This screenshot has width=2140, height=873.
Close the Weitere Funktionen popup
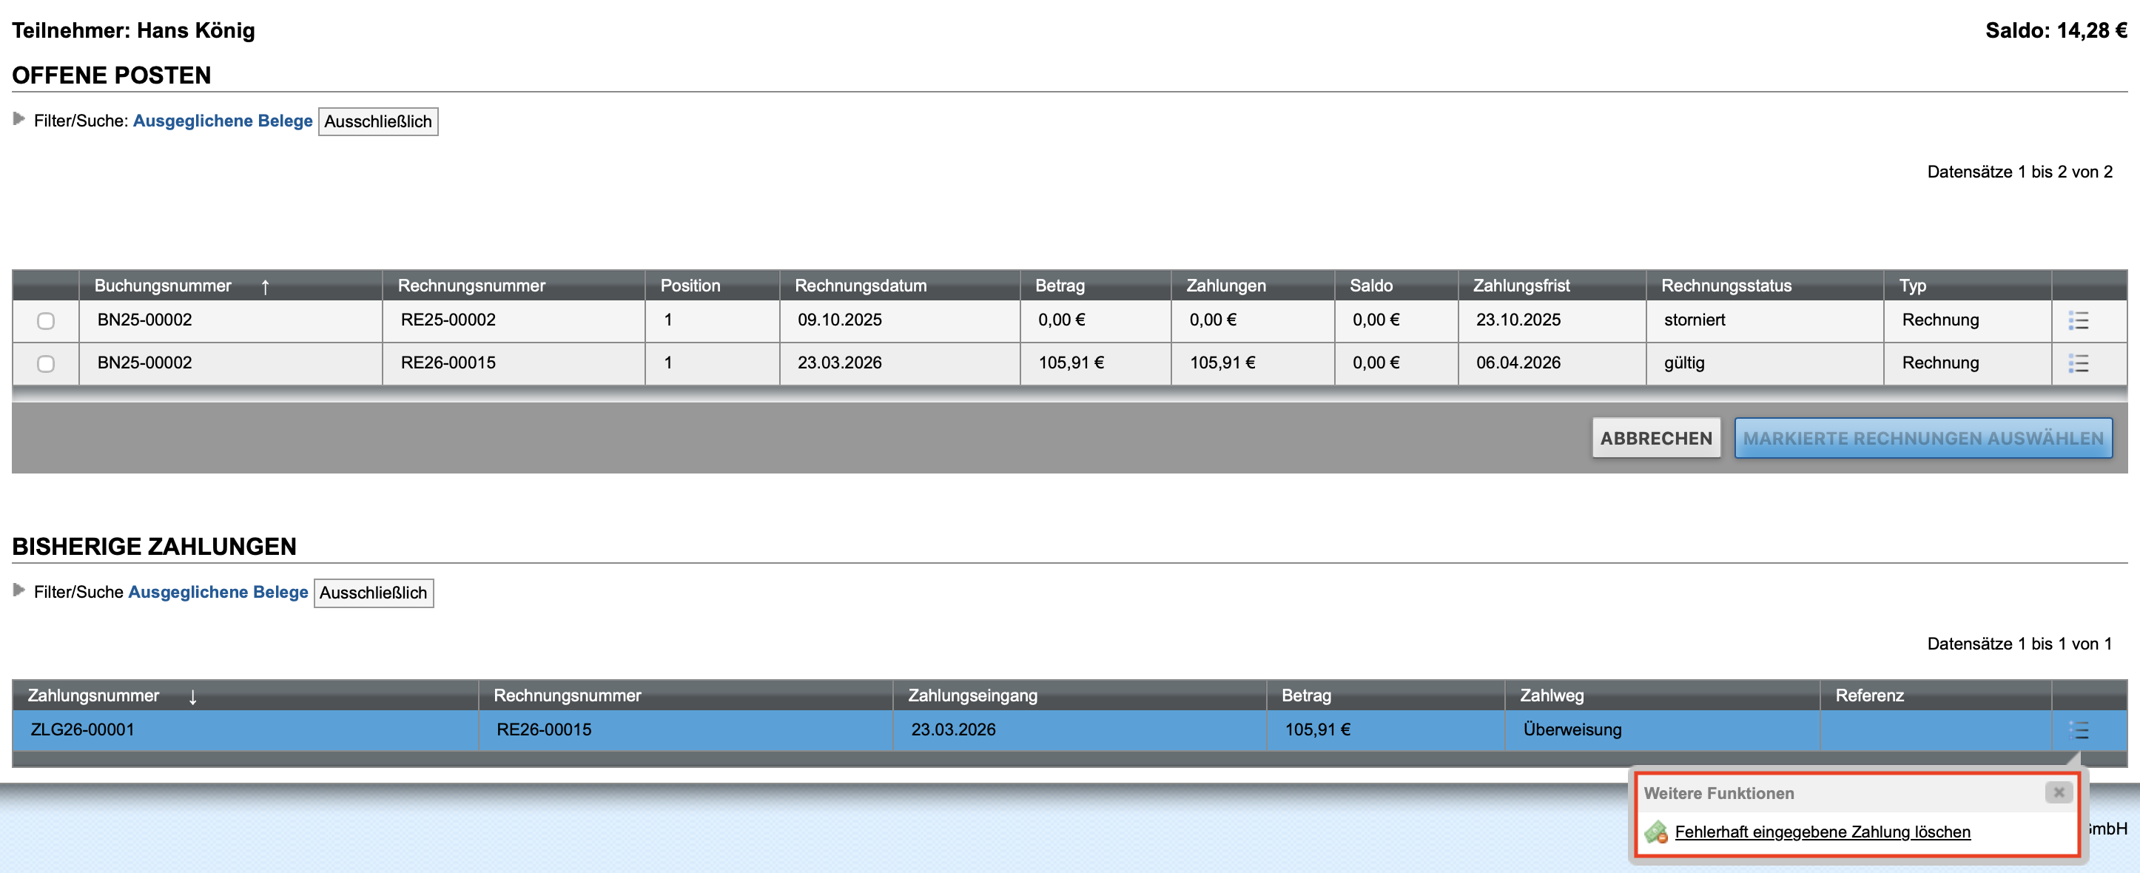click(2058, 792)
